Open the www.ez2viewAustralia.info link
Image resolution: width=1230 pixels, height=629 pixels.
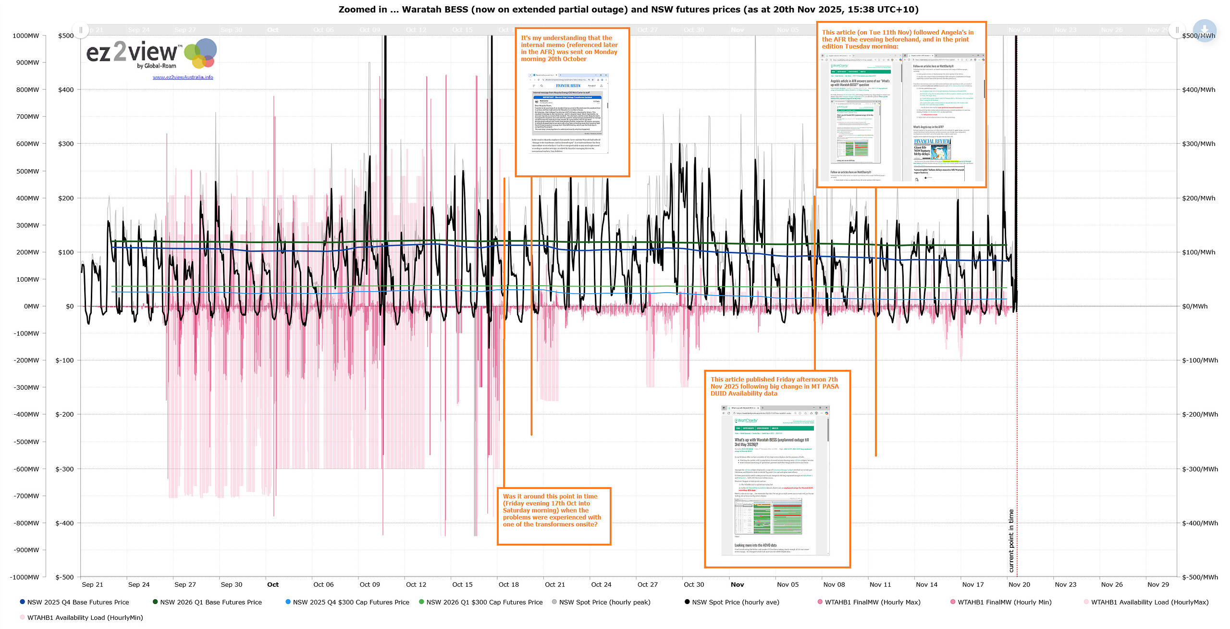[x=183, y=77]
